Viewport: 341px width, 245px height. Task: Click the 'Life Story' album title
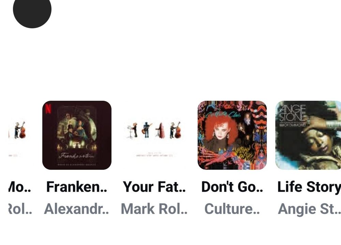(x=309, y=187)
